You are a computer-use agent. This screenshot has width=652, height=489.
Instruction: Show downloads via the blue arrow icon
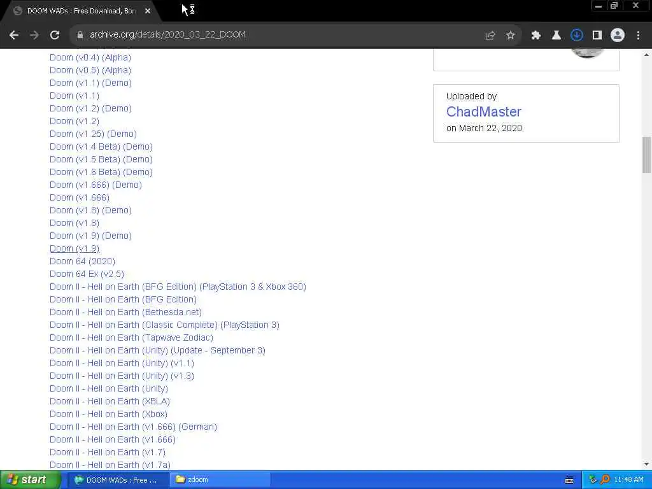(576, 36)
